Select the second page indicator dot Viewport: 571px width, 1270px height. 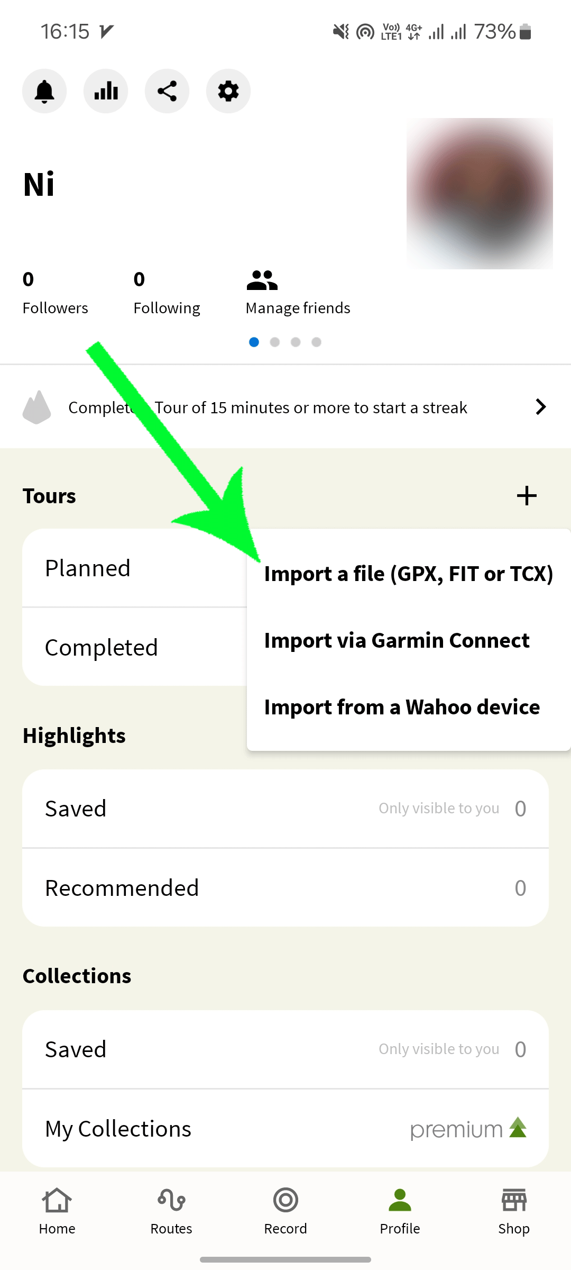pos(275,342)
